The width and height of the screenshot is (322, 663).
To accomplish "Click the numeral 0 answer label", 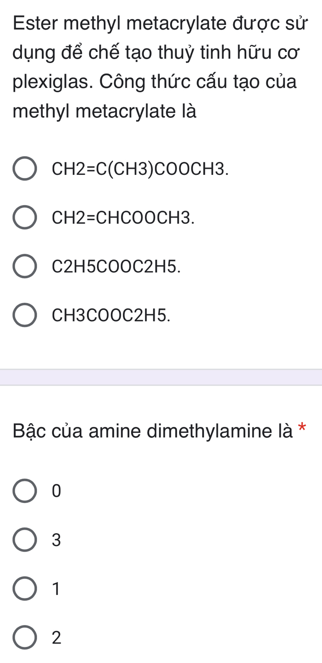I will click(x=56, y=491).
